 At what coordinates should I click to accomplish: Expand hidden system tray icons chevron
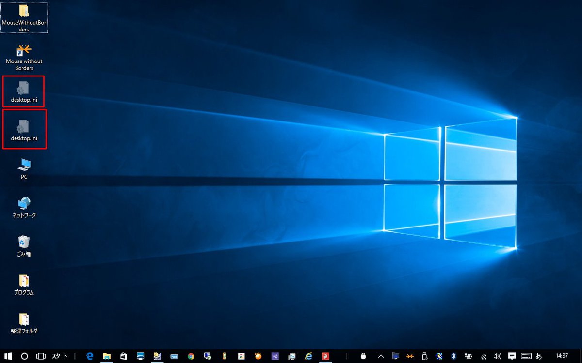tap(381, 356)
